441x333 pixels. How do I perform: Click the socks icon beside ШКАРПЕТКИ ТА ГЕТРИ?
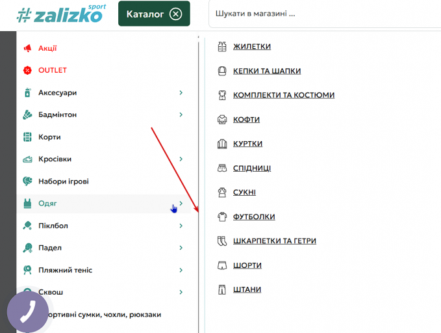pos(222,241)
